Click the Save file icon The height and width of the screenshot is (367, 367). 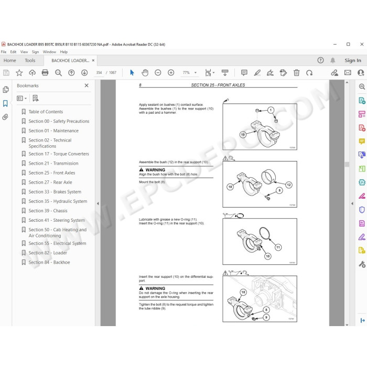(6, 73)
